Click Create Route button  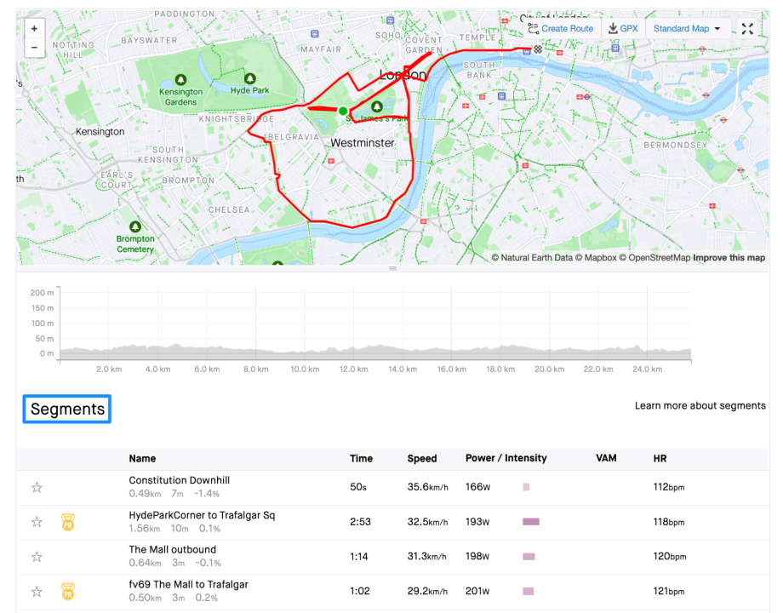561,29
